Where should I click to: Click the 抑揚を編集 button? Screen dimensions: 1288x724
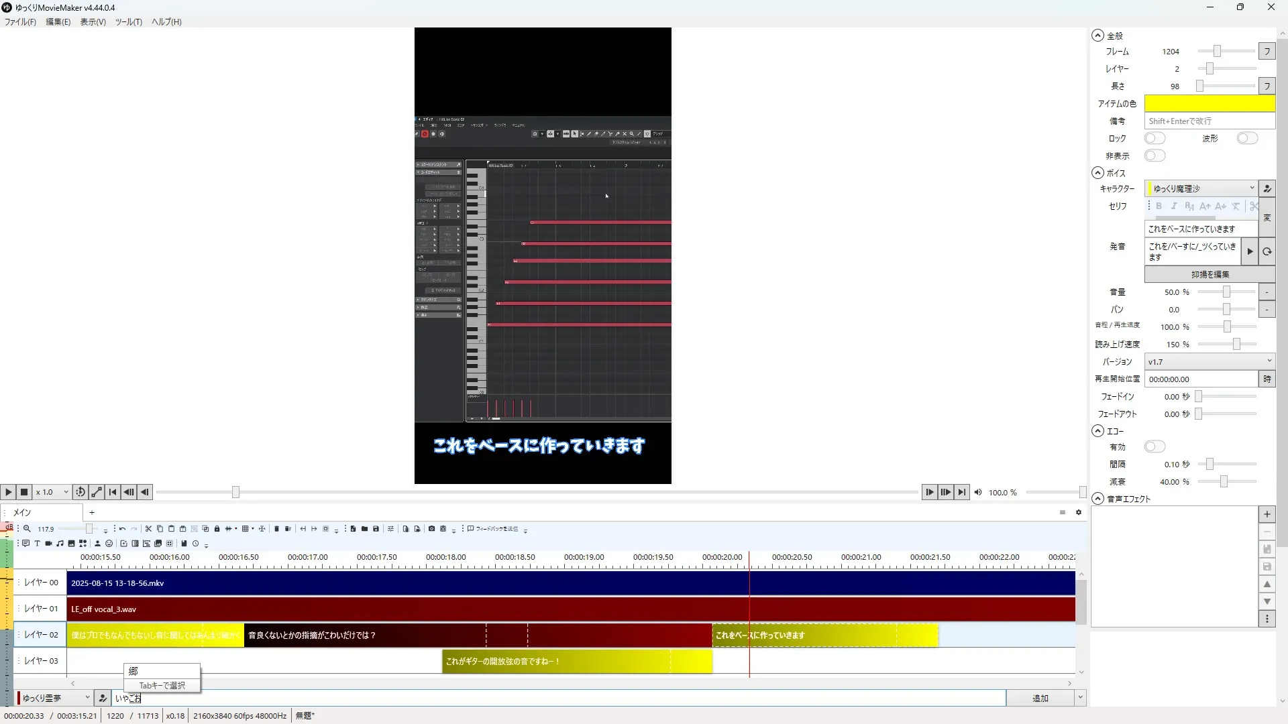(1210, 274)
